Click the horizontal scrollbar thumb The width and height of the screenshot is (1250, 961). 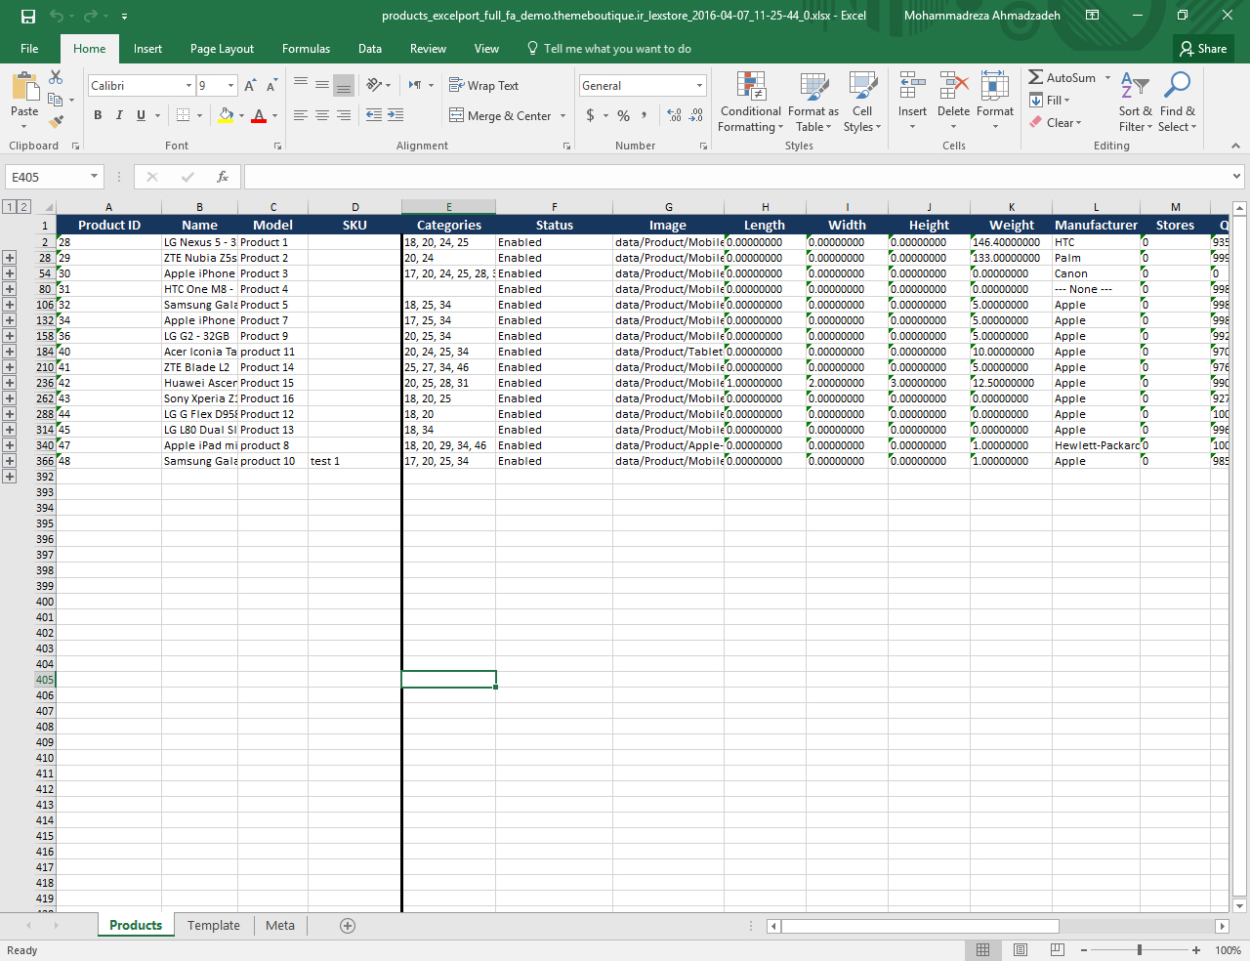tap(919, 926)
